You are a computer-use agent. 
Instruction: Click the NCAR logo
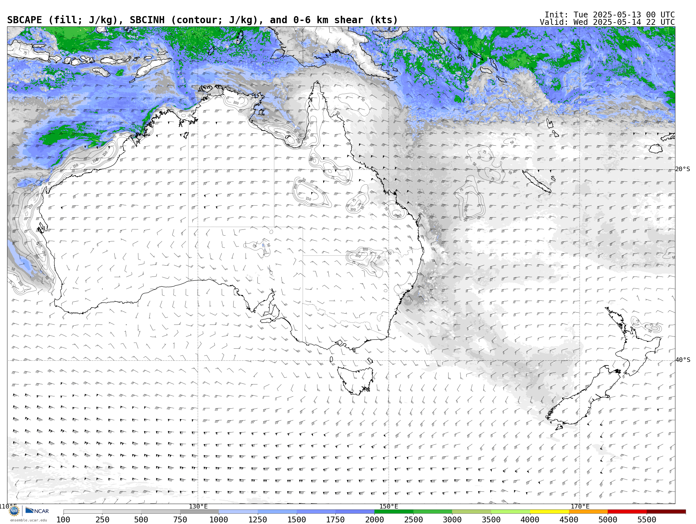coord(37,511)
